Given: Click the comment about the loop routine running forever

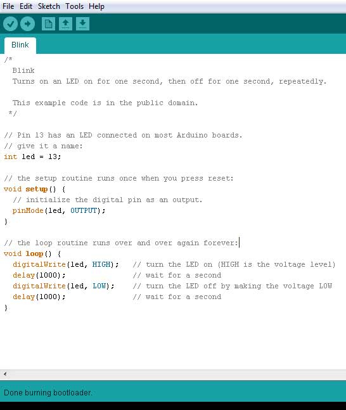Looking at the screenshot, I should tap(121, 243).
